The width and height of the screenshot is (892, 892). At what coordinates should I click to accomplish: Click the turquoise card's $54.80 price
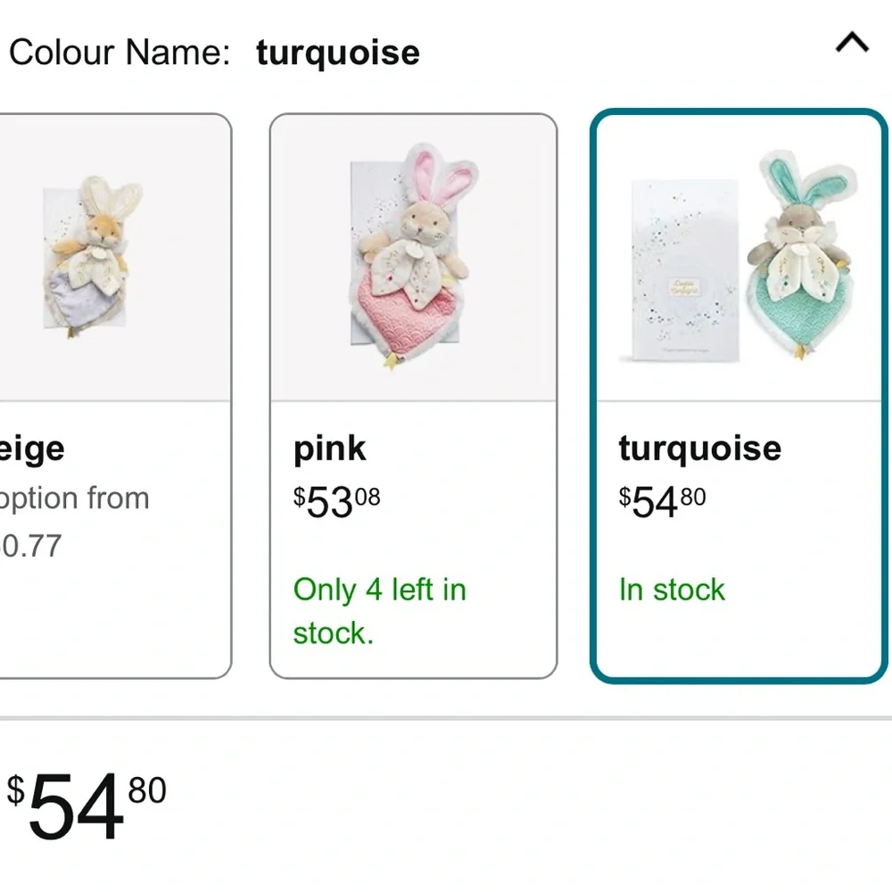tap(662, 502)
